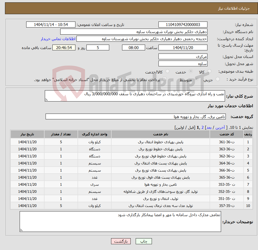Click the چاپ print button
The width and height of the screenshot is (258, 250).
click(144, 241)
